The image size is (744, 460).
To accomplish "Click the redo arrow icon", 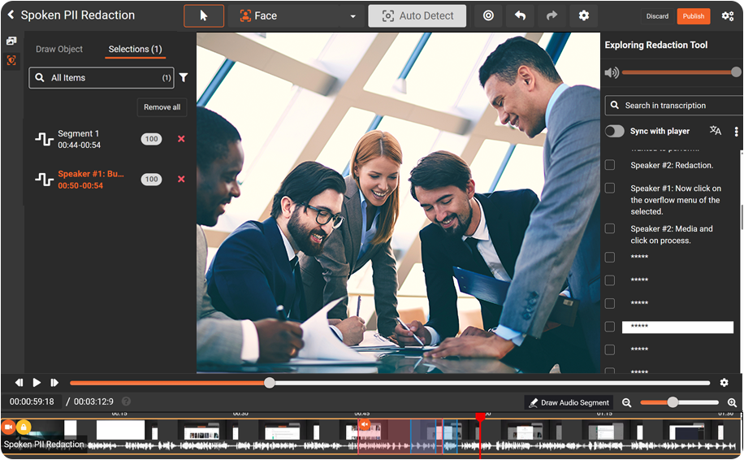I will pyautogui.click(x=552, y=16).
